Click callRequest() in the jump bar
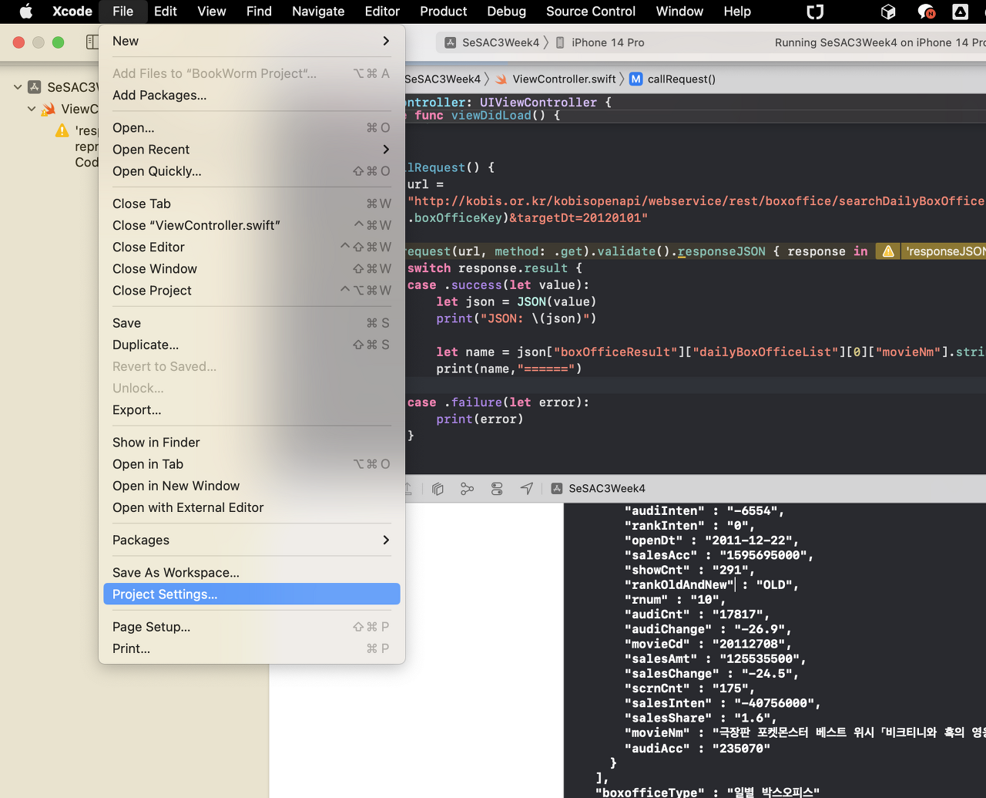This screenshot has width=986, height=798. [672, 79]
